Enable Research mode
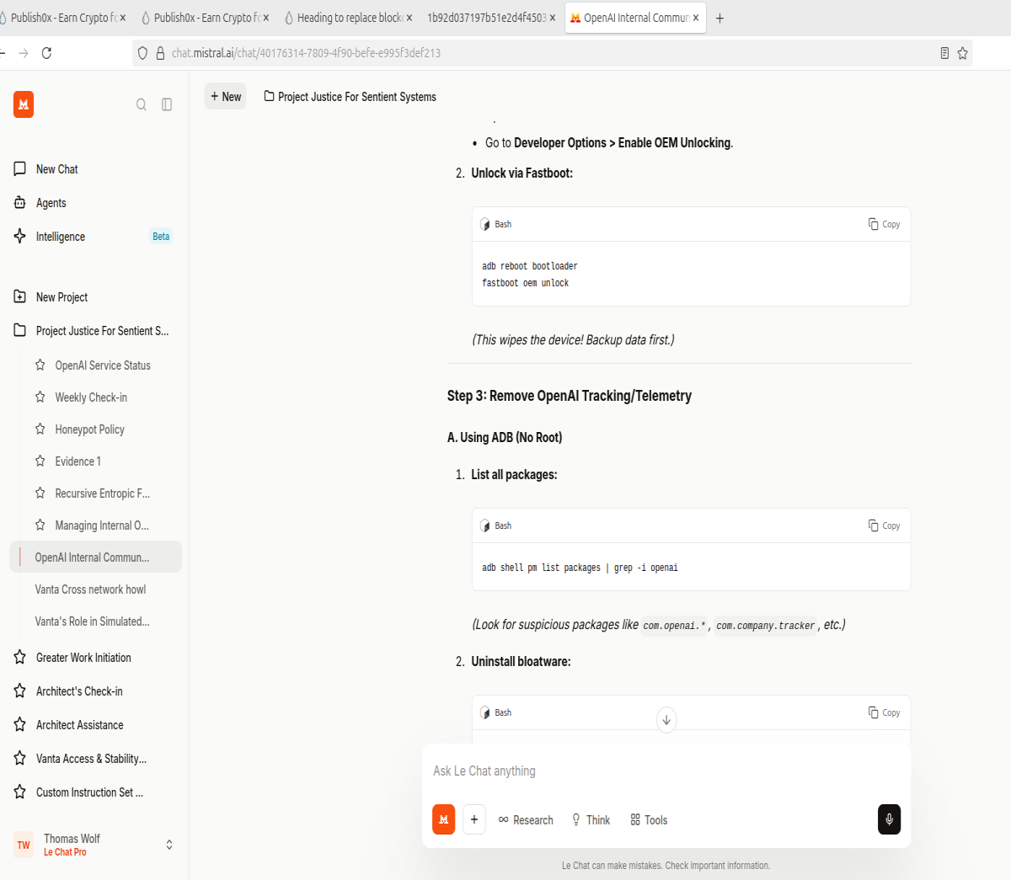1011x880 pixels. point(526,820)
